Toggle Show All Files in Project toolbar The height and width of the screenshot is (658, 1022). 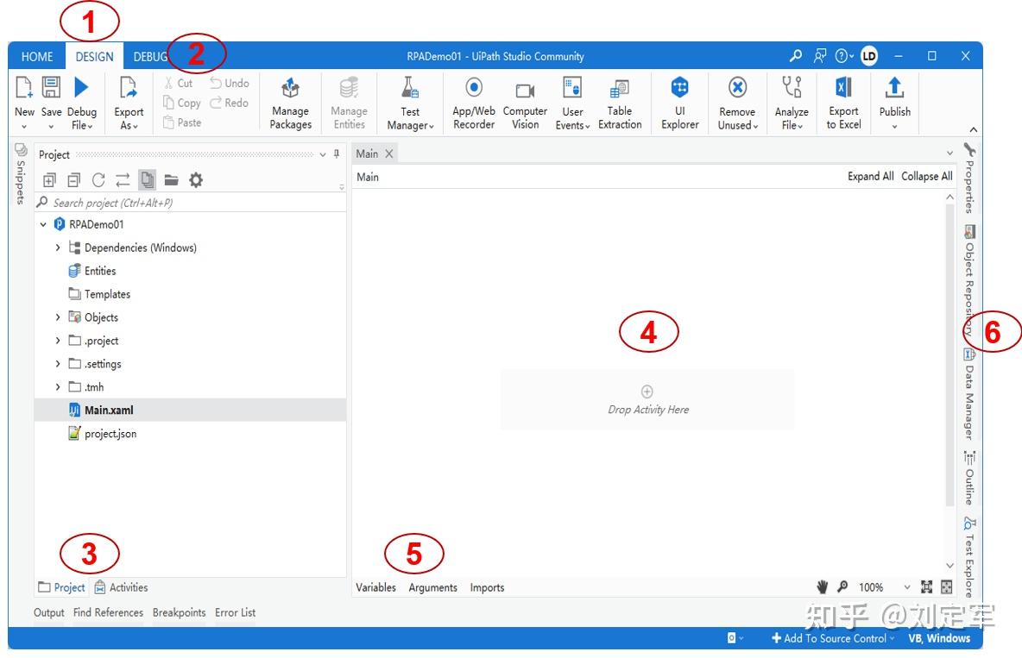point(148,180)
